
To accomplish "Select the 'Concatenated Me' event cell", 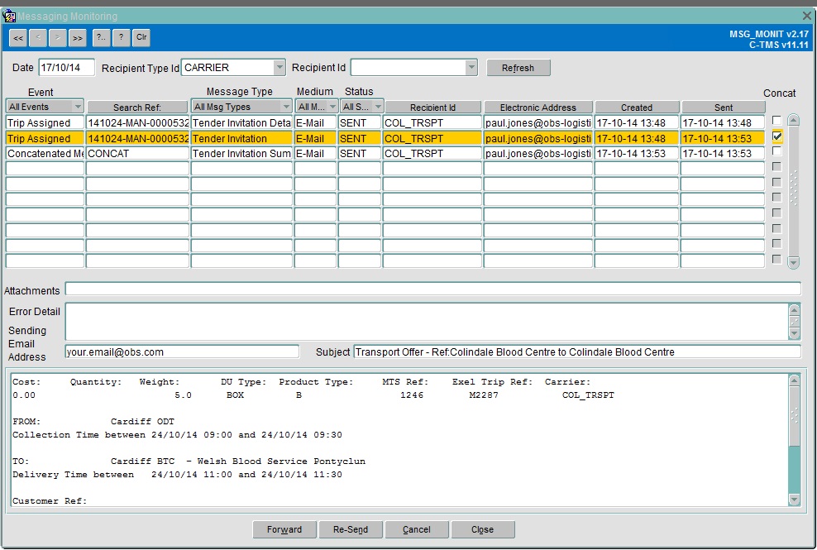I will (45, 154).
